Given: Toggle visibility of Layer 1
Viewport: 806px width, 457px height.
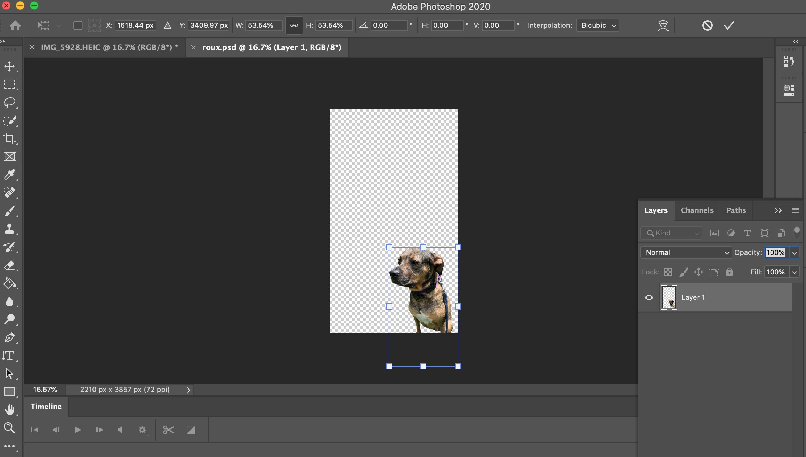Looking at the screenshot, I should click(649, 297).
